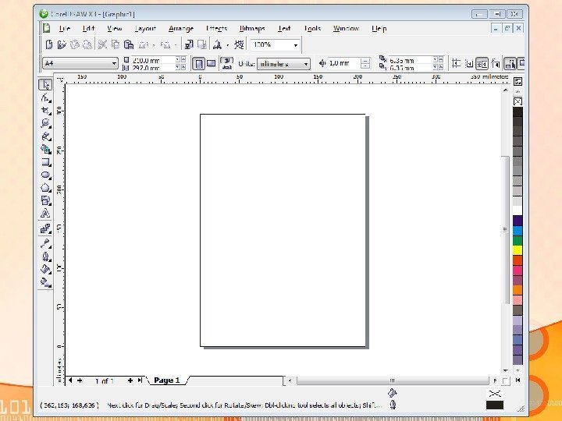
Task: Open the Fill tool flyout
Action: click(45, 269)
